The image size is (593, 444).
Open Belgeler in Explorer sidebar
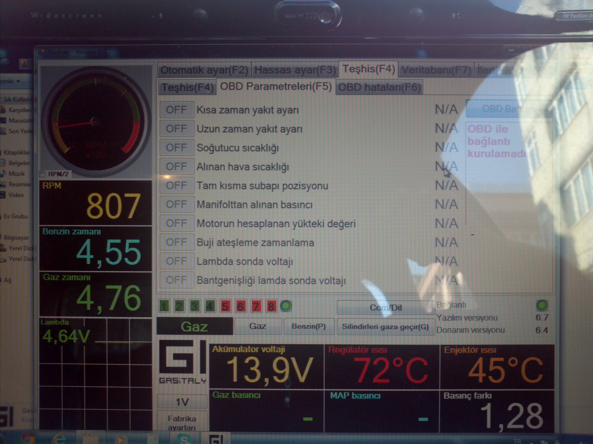tap(16, 163)
